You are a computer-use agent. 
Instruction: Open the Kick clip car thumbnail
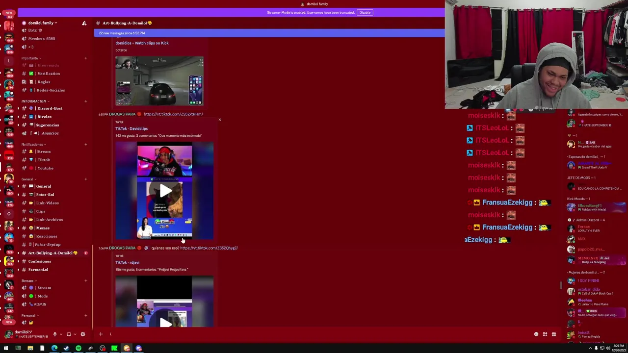click(159, 81)
